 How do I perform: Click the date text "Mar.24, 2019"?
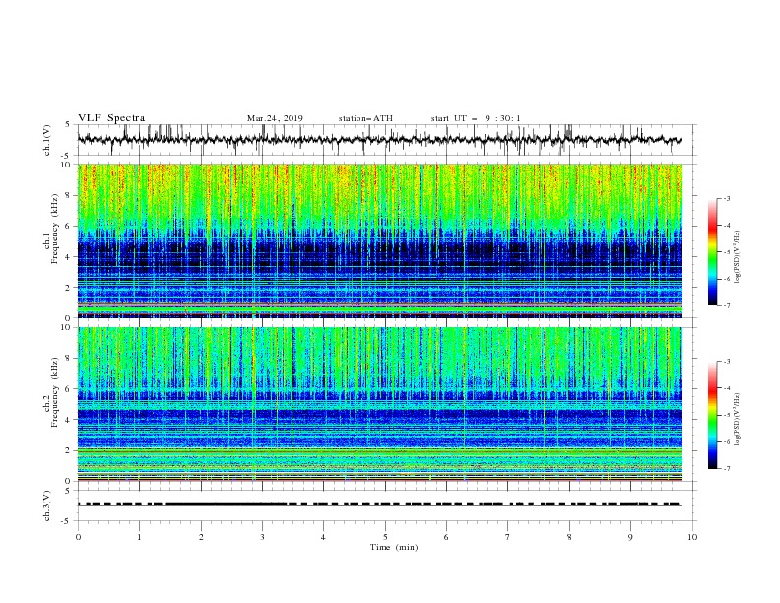coord(275,118)
